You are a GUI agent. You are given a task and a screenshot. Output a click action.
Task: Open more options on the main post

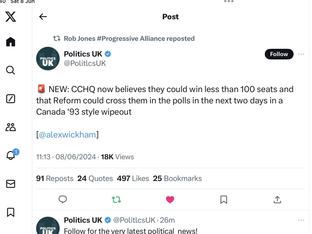(301, 54)
